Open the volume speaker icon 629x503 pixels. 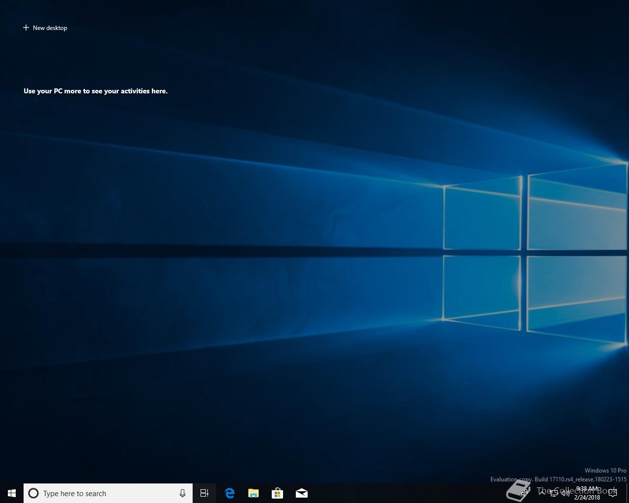[x=566, y=493]
